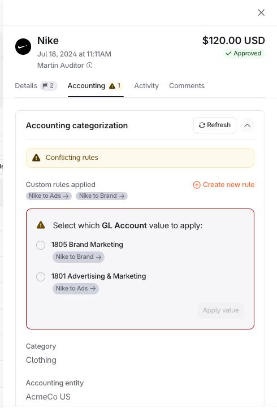Click warning triangle in Conflicting rules banner
This screenshot has height=408, width=277.
[36, 158]
